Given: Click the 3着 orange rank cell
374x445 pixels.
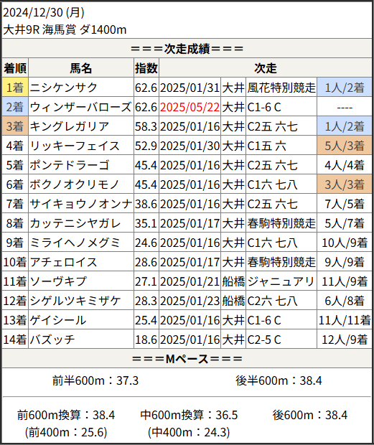Looking at the screenshot, I should pos(15,126).
